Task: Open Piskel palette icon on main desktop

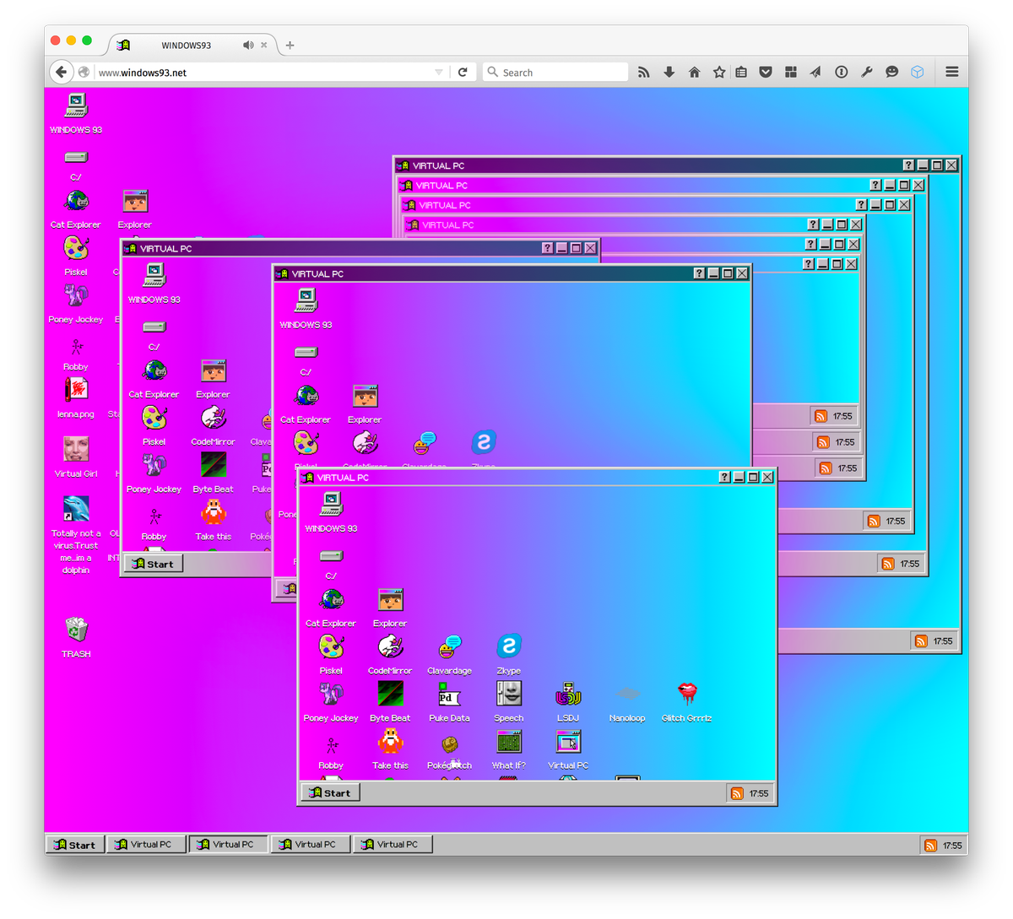Action: (76, 248)
